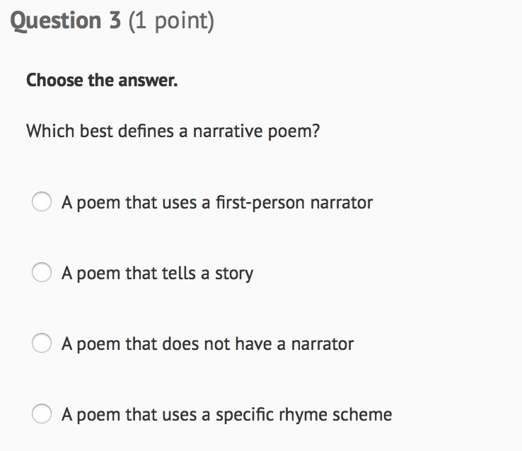Click the 'A poem that does not have a narrator' label

pyautogui.click(x=207, y=344)
